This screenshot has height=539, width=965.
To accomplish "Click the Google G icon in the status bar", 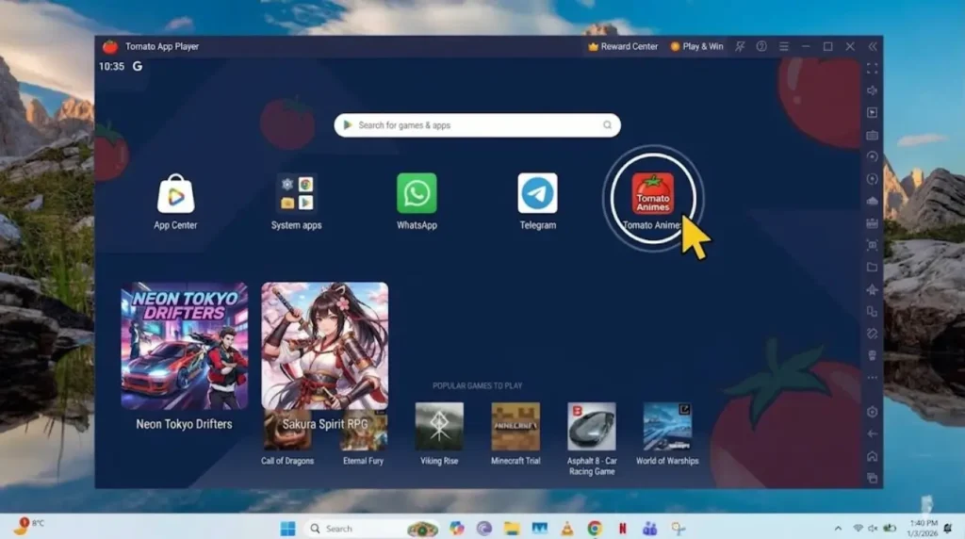I will (138, 66).
